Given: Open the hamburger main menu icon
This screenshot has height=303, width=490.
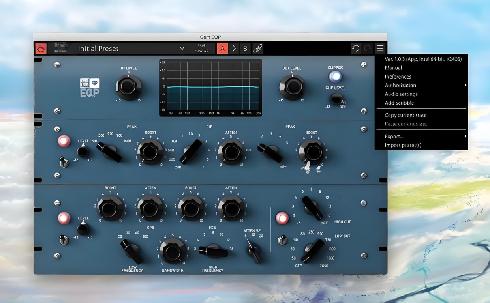Looking at the screenshot, I should pos(380,48).
